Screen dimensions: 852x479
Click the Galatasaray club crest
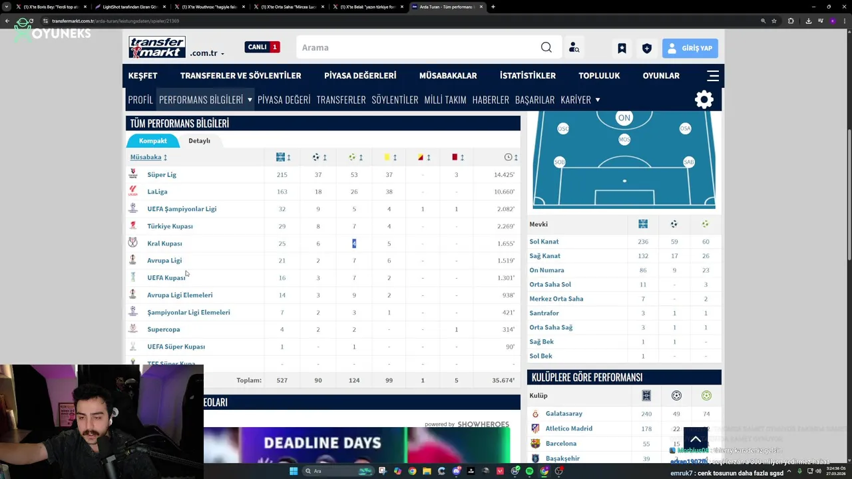(535, 414)
